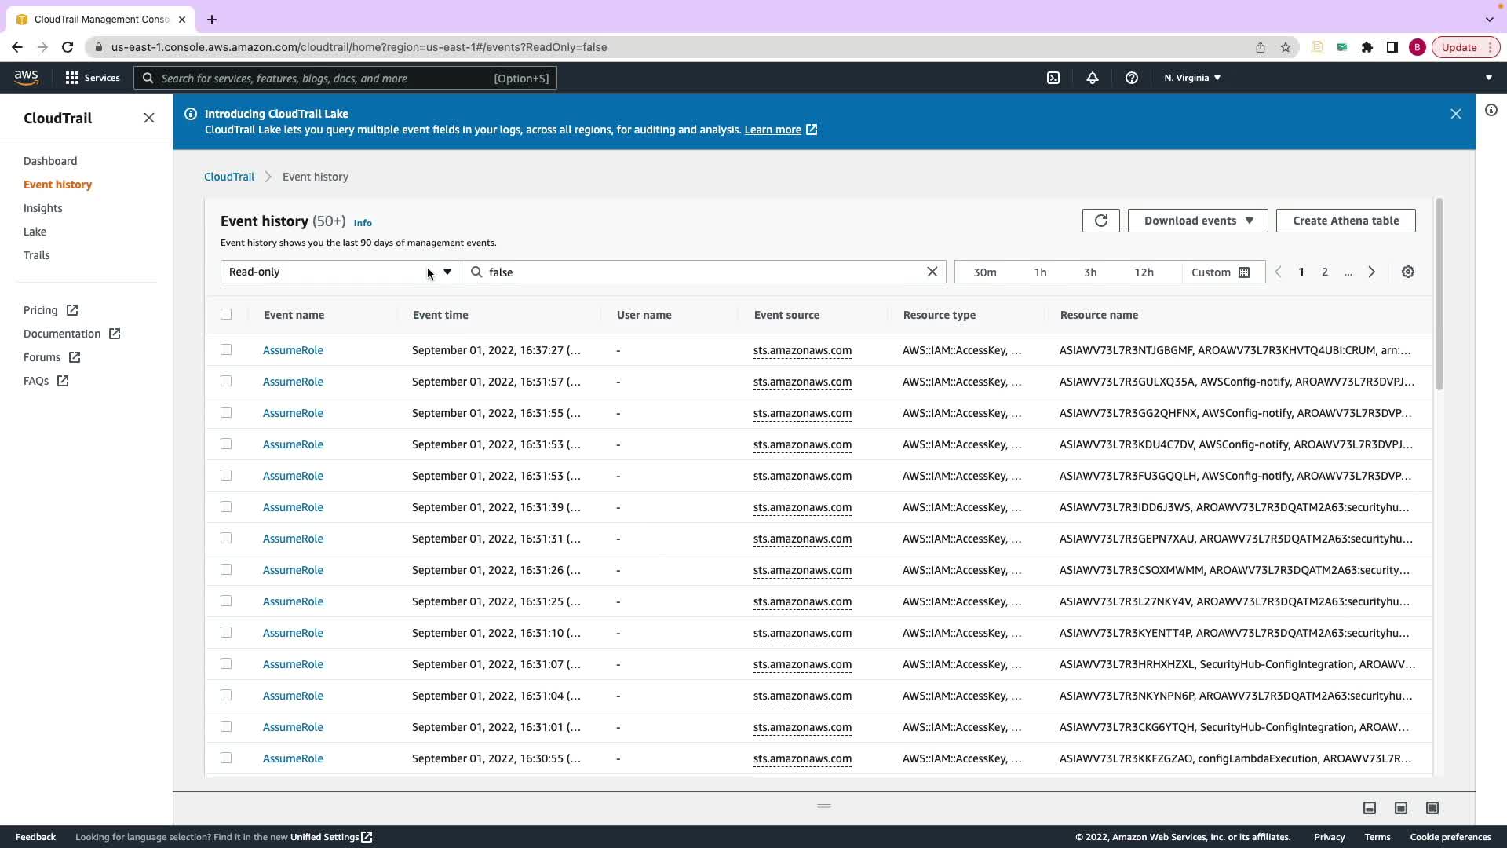Go to next page of events

click(1371, 272)
